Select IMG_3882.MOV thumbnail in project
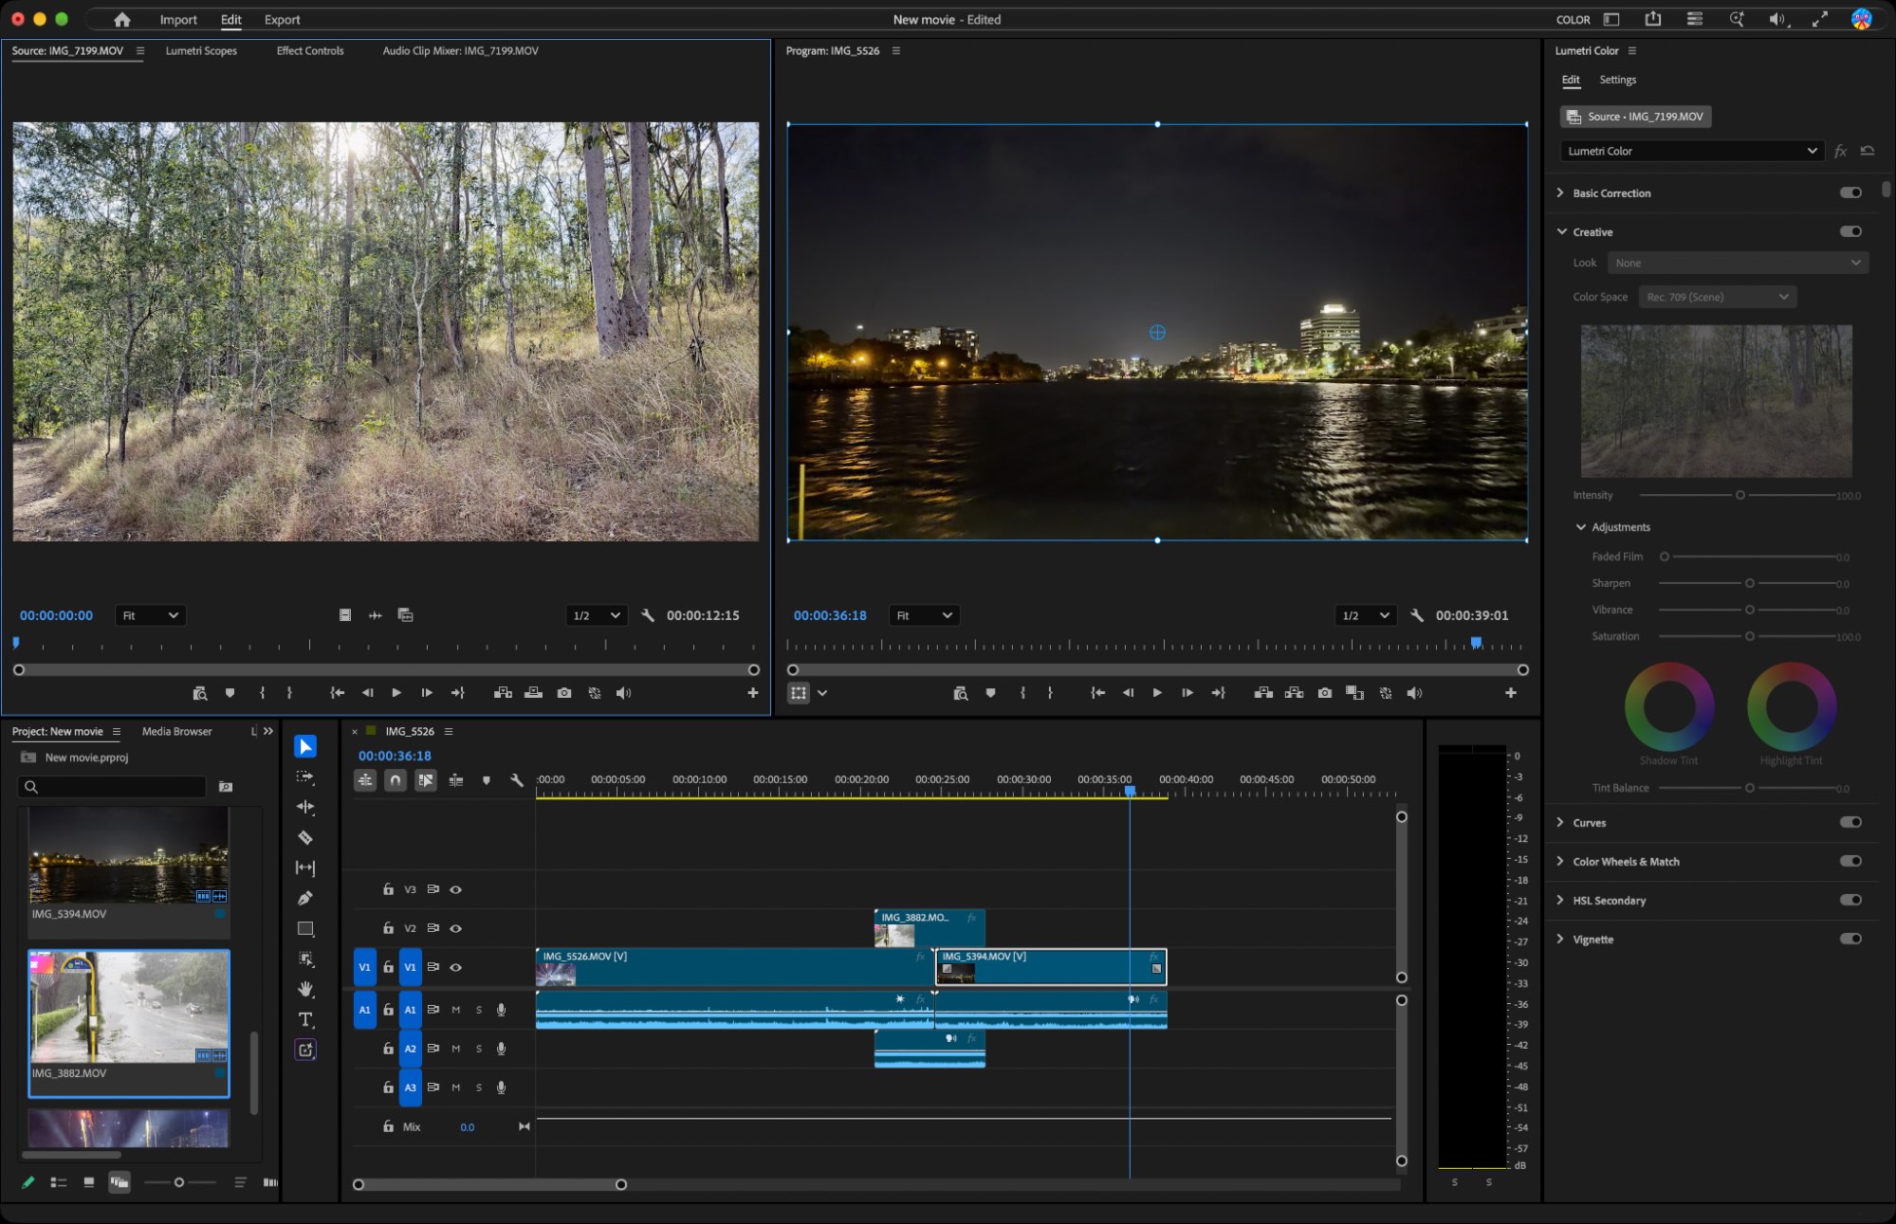 point(129,1008)
